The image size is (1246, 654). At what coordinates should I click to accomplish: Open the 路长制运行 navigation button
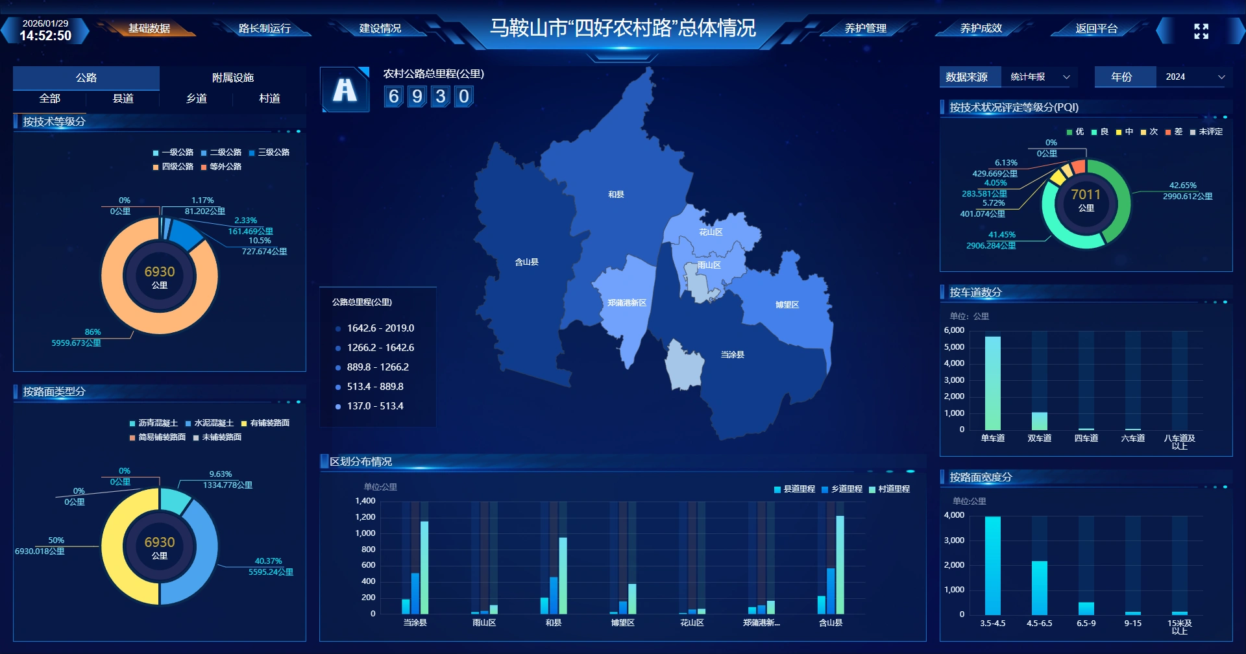click(x=264, y=29)
